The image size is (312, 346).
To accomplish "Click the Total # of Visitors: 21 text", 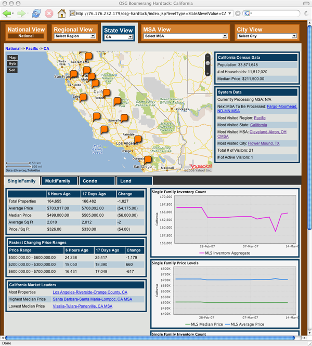I will [235, 150].
